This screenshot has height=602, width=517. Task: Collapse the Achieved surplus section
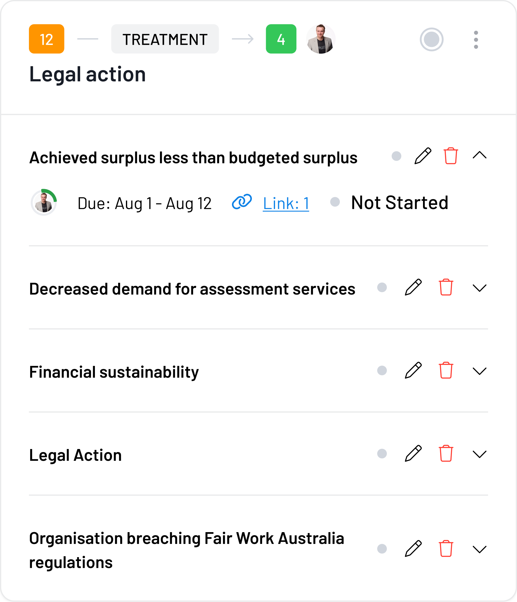[x=479, y=155]
